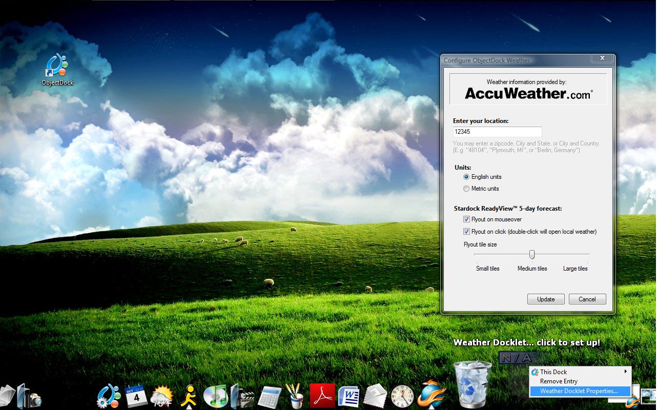Open the mail envelope icon in dock

376,396
